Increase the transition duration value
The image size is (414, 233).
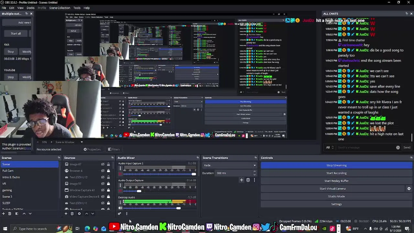tap(255, 172)
